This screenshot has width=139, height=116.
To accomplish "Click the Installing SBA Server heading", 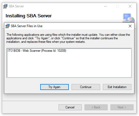I will 29,16.
